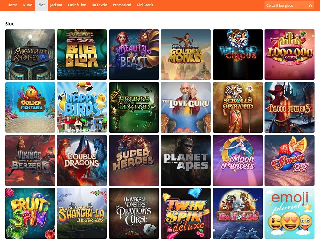This screenshot has width=320, height=240.
Task: Open Wicked Circus game thumbnail
Action: click(x=238, y=54)
